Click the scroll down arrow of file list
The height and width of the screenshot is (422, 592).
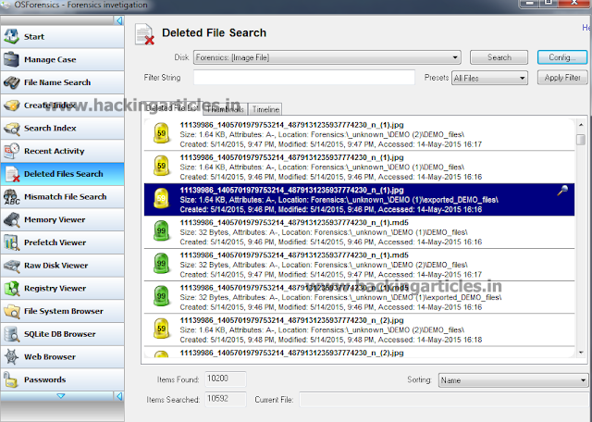point(581,353)
